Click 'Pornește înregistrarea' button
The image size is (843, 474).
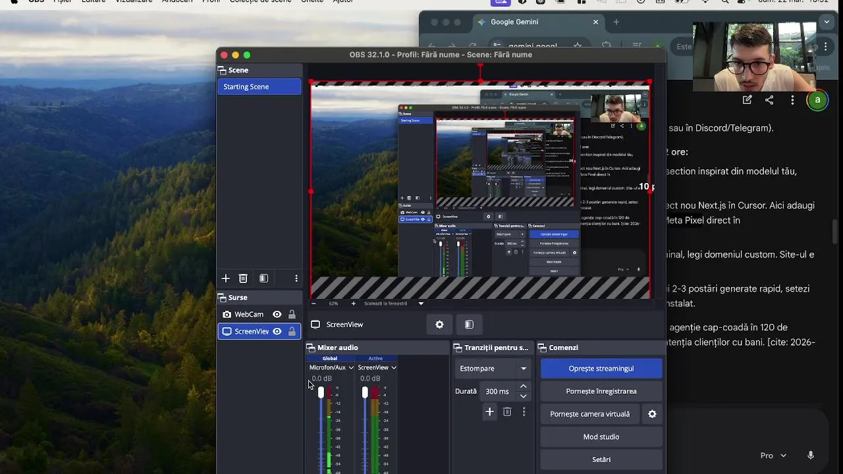click(x=601, y=391)
